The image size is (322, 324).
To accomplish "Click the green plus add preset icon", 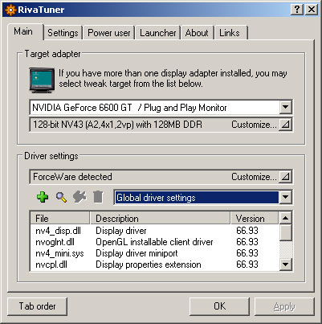I will [43, 197].
